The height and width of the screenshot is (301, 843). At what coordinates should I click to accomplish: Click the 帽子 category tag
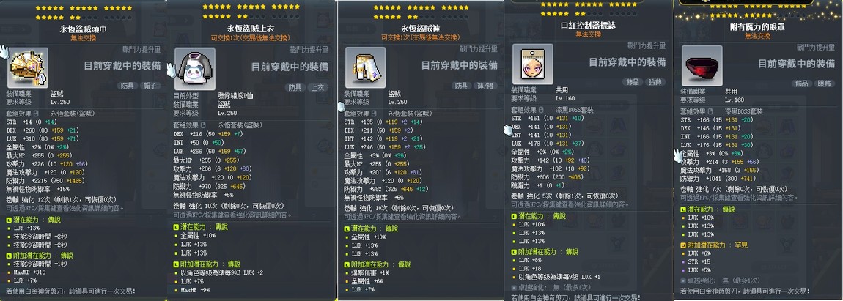click(150, 86)
